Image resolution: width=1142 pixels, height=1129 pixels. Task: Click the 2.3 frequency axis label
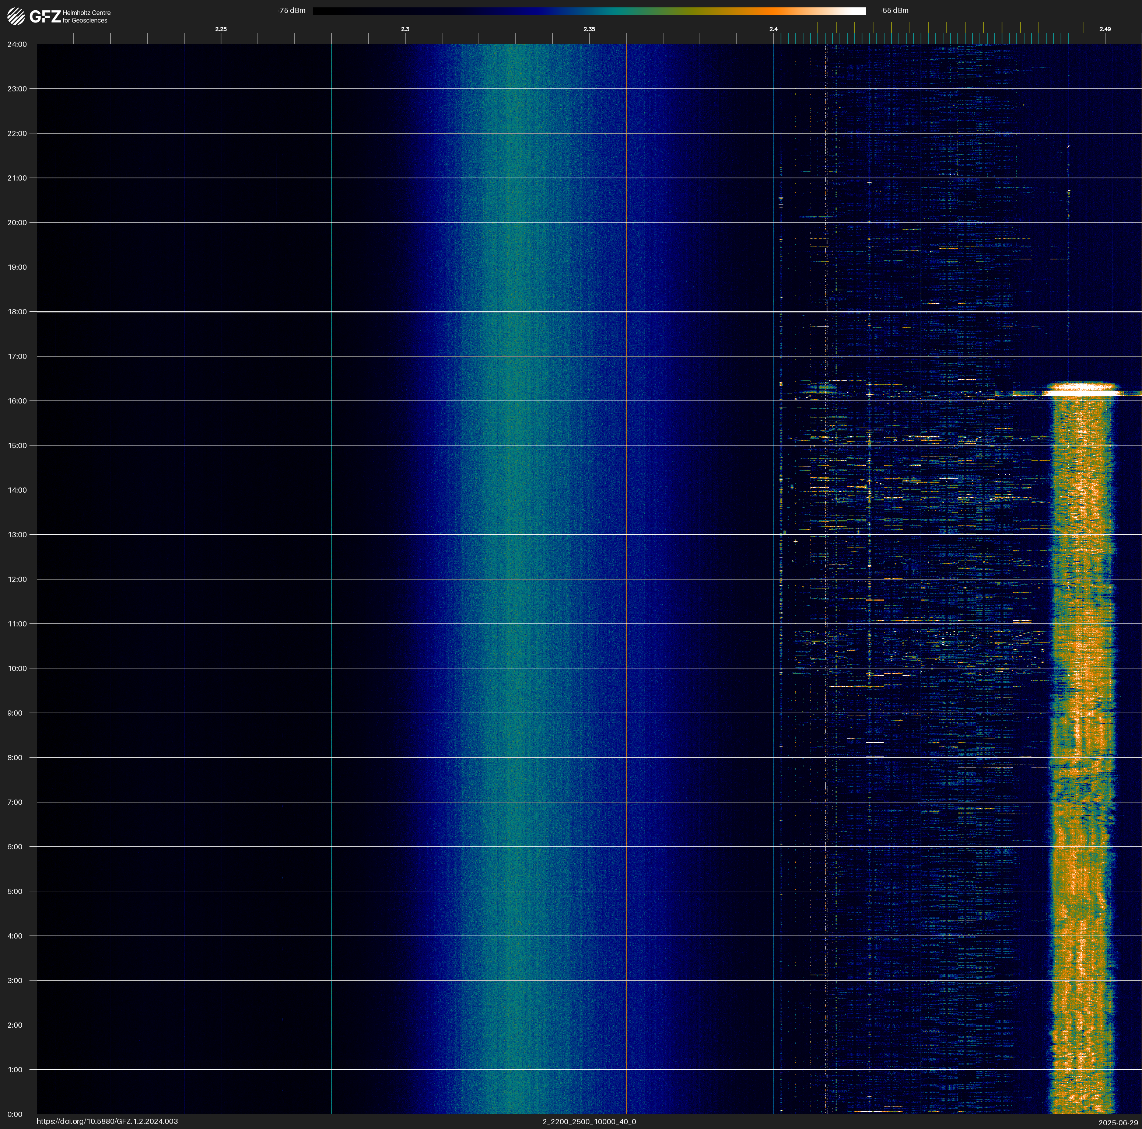(x=405, y=29)
